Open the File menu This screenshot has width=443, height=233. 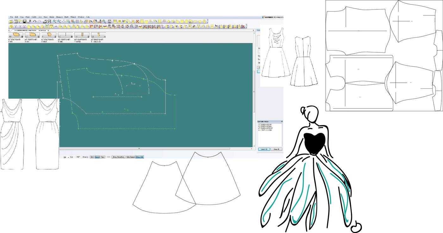[11, 17]
